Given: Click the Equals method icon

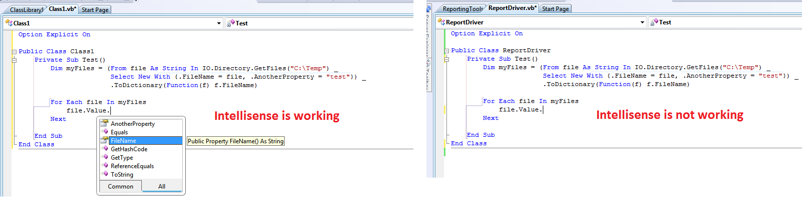Looking at the screenshot, I should click(x=105, y=132).
